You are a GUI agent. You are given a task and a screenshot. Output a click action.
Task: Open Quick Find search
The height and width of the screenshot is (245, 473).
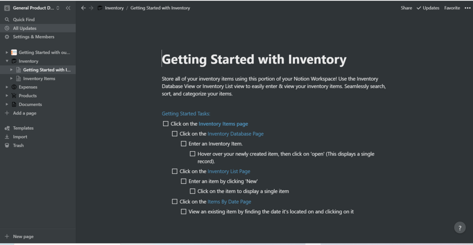click(x=24, y=19)
